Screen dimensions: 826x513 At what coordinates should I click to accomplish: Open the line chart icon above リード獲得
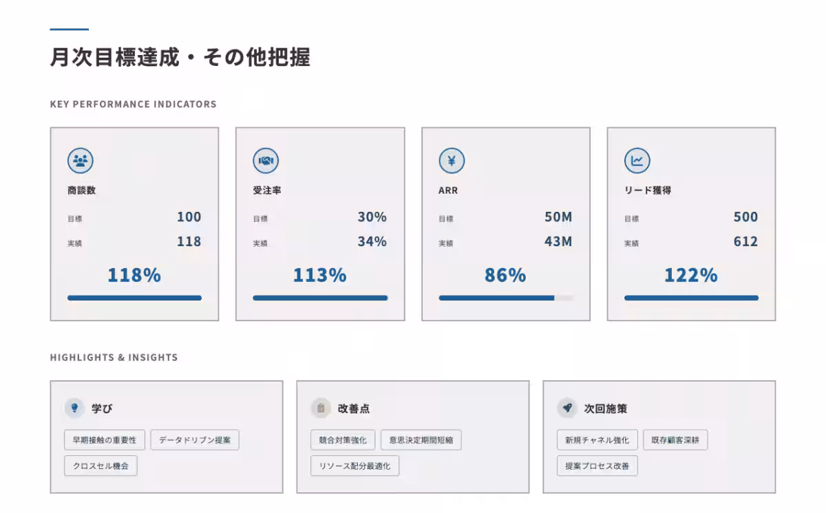(637, 160)
